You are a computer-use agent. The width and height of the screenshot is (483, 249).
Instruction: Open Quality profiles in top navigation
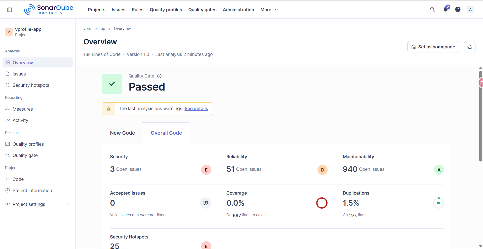[166, 10]
